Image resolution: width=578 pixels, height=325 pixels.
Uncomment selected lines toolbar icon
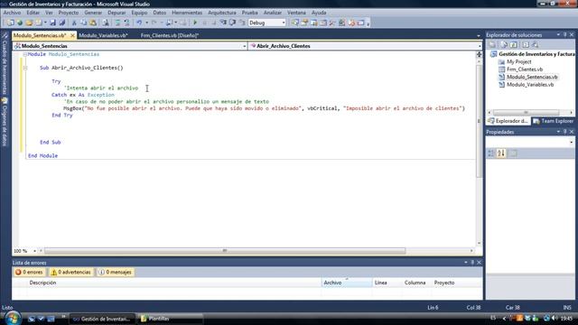tap(126, 23)
